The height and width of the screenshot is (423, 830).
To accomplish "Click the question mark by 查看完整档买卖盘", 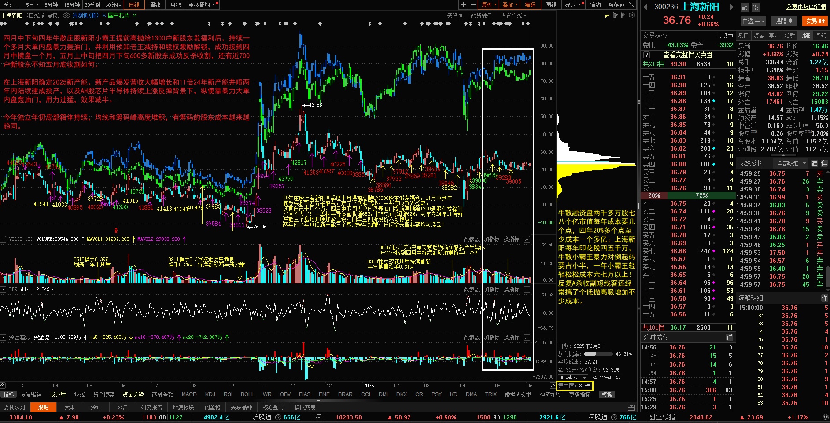I will tap(646, 55).
